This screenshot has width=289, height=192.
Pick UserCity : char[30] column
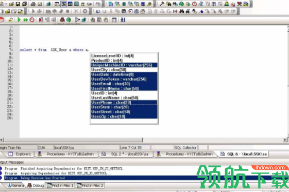coord(124,70)
